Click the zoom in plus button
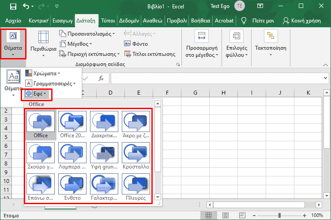Viewport: 331px width, 220px height. [305, 215]
